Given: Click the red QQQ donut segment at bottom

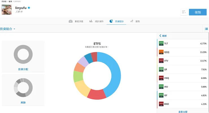Looking at the screenshot, I should tap(97, 94).
